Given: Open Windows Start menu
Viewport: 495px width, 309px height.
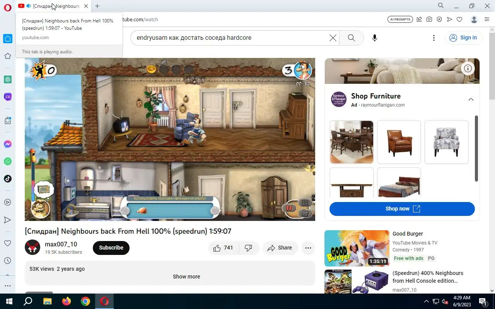Looking at the screenshot, I should coord(9,301).
